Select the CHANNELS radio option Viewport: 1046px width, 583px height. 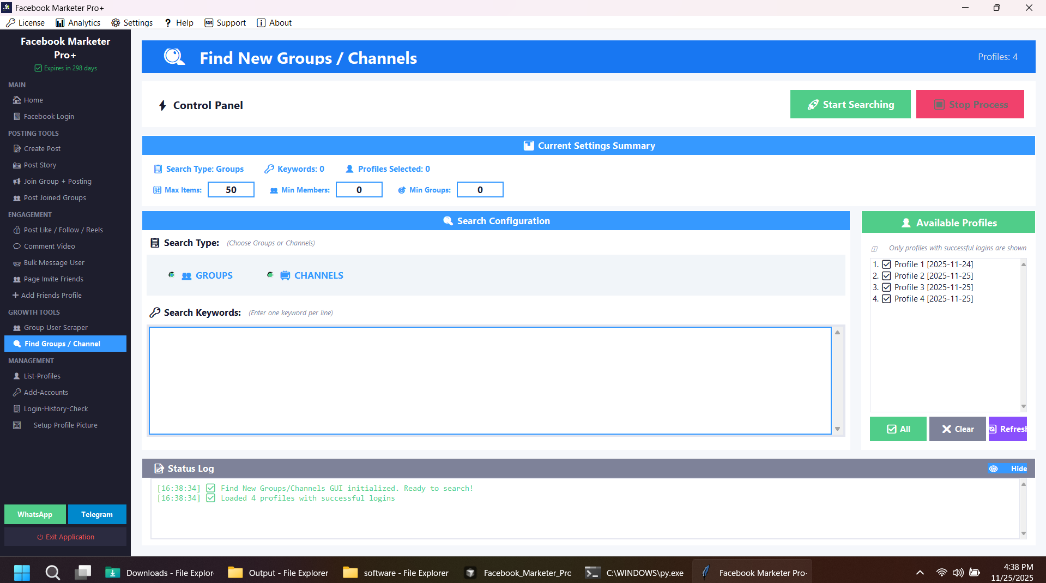(270, 275)
